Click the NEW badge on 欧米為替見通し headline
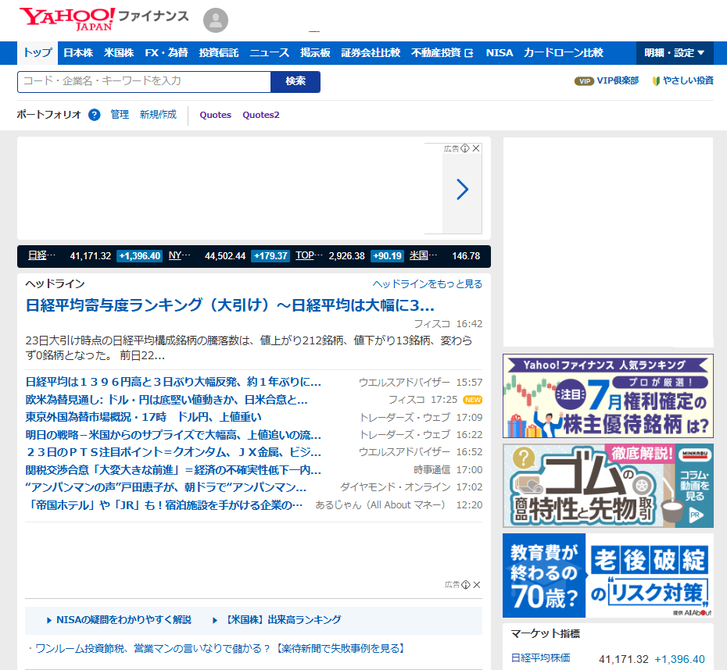Image resolution: width=727 pixels, height=670 pixels. [x=472, y=400]
